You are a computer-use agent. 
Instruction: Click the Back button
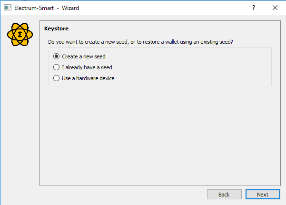[224, 195]
